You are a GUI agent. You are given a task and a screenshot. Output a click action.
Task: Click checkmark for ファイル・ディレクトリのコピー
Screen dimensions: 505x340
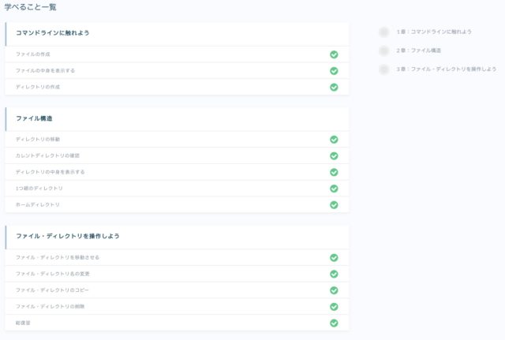click(334, 290)
